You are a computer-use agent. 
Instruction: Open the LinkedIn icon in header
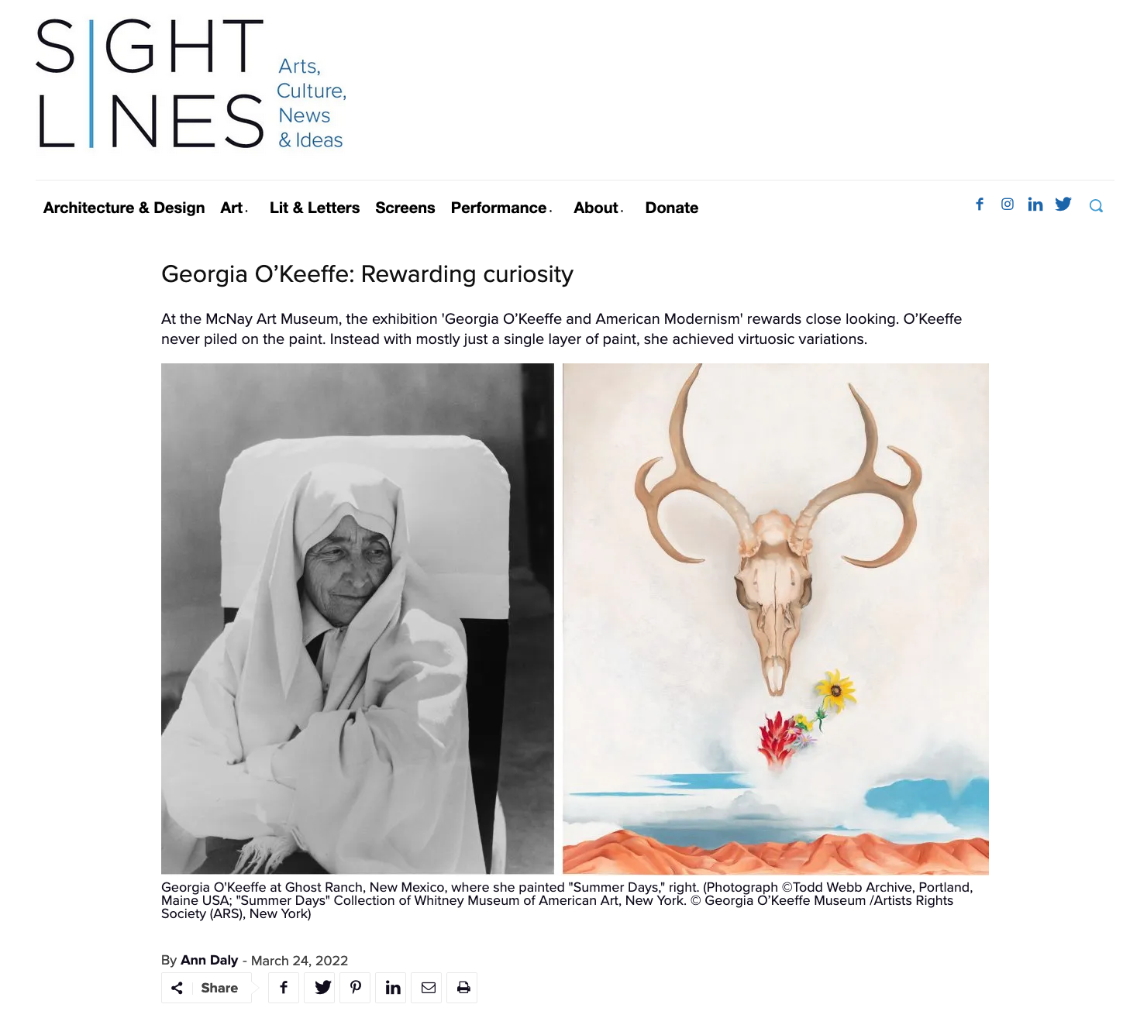point(1035,205)
